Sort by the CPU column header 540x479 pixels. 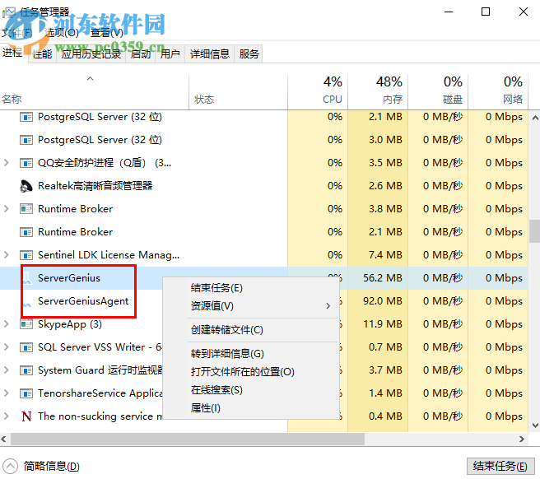(x=318, y=91)
